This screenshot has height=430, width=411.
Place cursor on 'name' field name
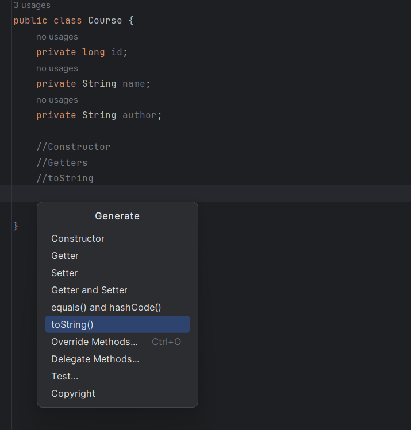[x=134, y=83]
